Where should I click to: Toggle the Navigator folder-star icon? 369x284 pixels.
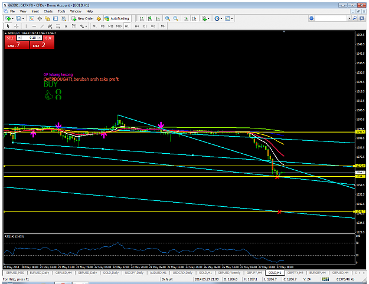(48, 18)
